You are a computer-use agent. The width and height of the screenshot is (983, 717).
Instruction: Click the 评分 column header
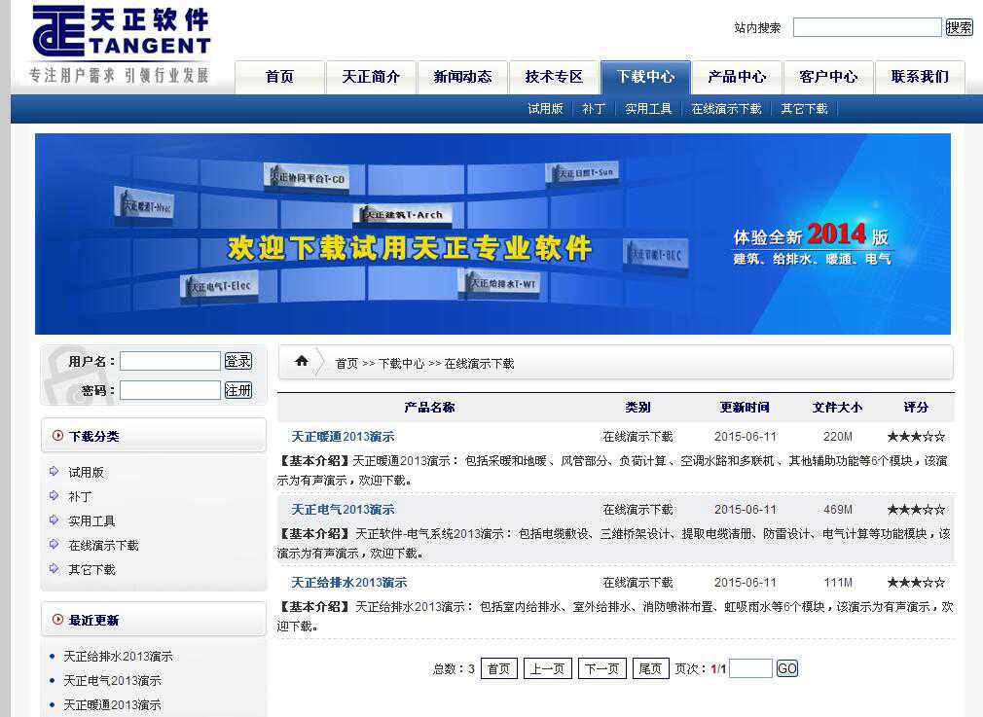(916, 408)
